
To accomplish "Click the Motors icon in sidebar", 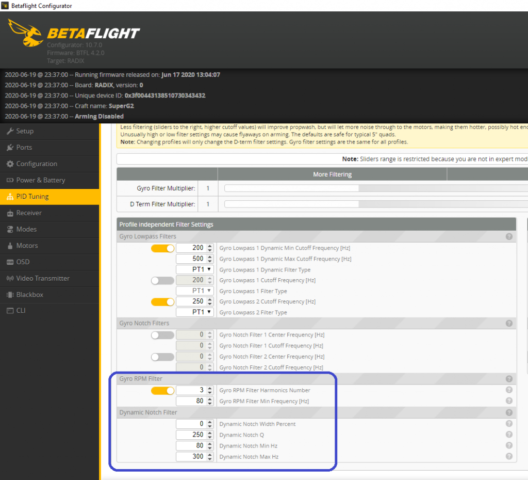I will tap(10, 246).
